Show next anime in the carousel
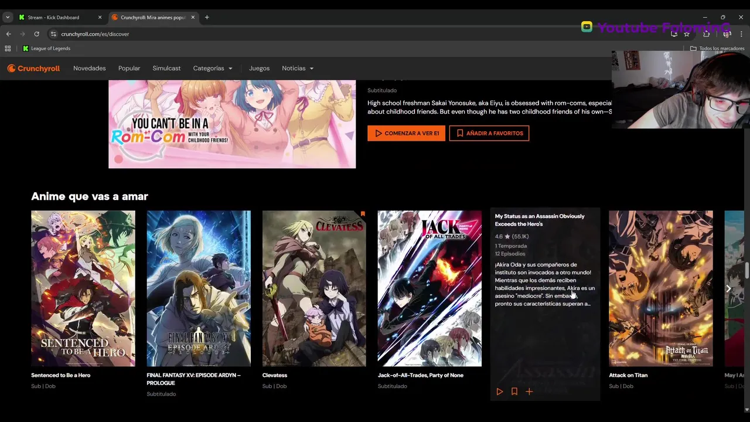The height and width of the screenshot is (422, 750). (728, 288)
